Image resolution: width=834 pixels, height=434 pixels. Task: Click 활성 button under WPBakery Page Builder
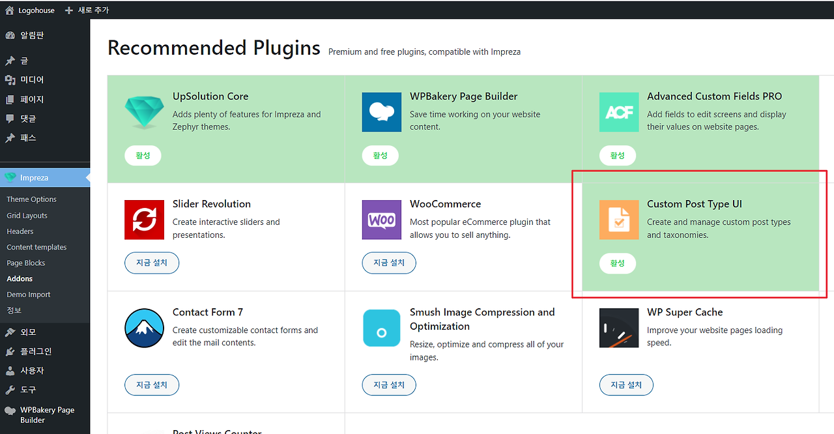coord(380,155)
